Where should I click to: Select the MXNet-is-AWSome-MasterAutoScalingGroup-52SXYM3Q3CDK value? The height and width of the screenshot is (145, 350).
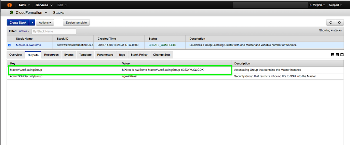pyautogui.click(x=163, y=70)
